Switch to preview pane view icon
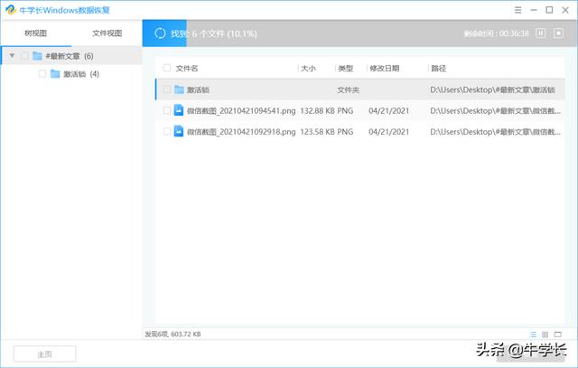 (x=558, y=335)
